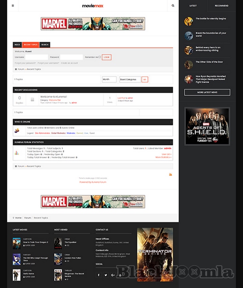The height and width of the screenshot is (288, 243).
Task: Select the Recommend tab in sidebar
Action: click(x=222, y=6)
